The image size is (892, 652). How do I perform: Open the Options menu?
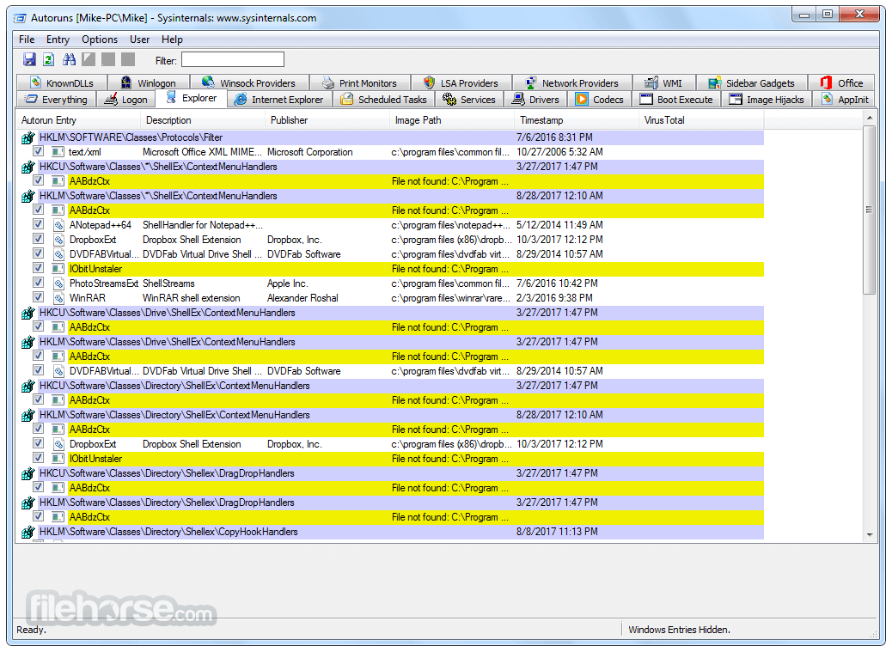[100, 40]
